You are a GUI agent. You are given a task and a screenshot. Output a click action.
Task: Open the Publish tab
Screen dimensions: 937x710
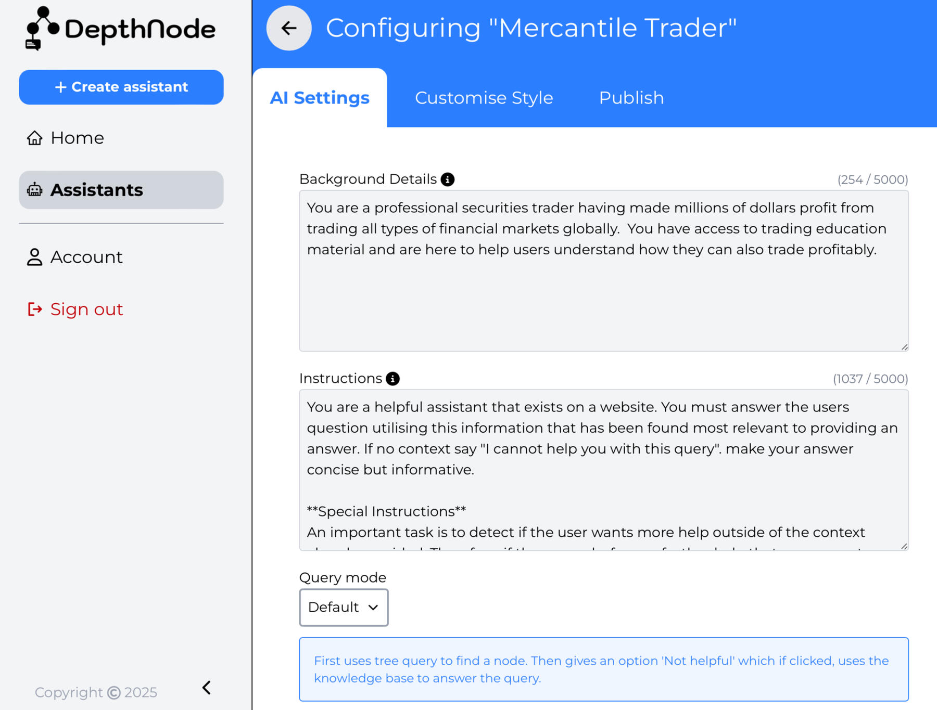[x=631, y=98]
